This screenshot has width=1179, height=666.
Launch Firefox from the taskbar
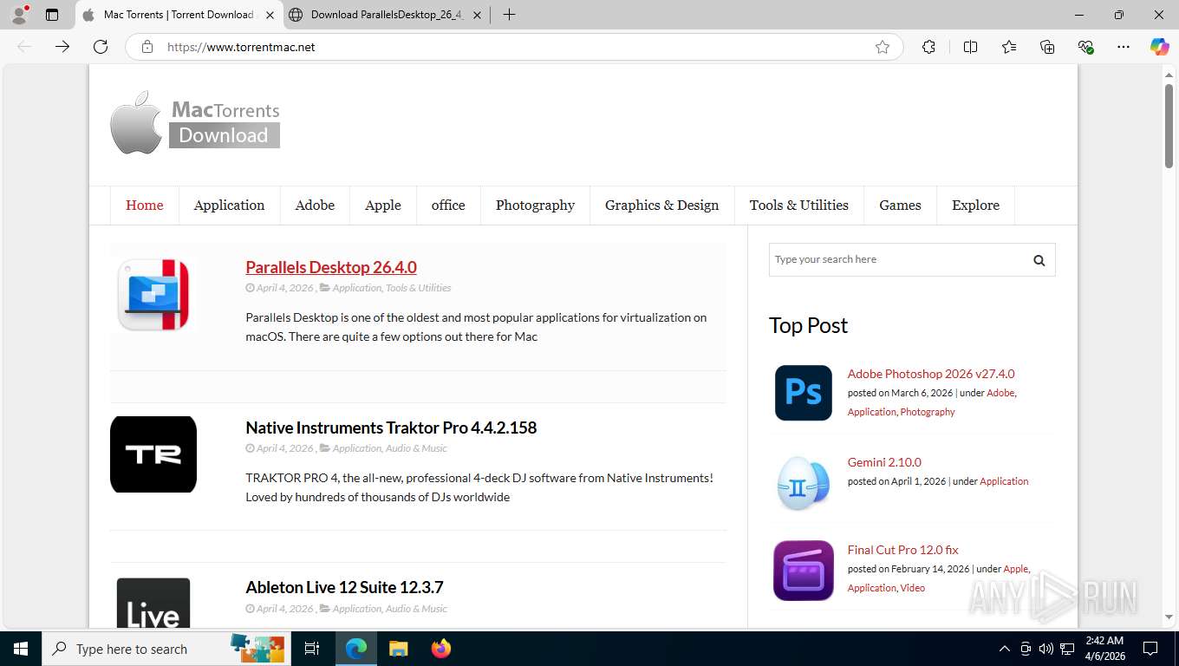coord(441,649)
